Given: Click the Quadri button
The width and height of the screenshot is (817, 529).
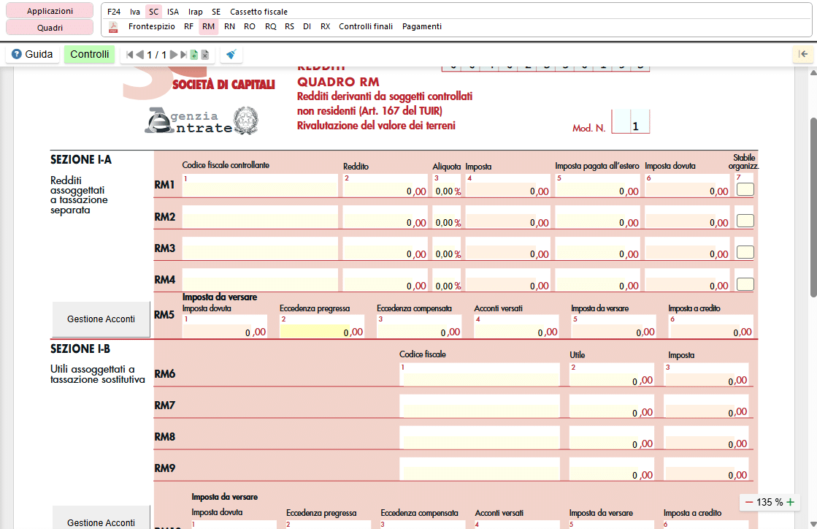Looking at the screenshot, I should tap(50, 28).
